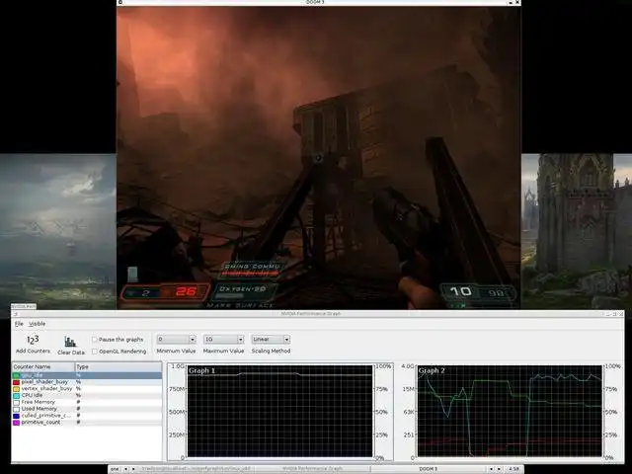Select the Free Memory counter row

pos(87,402)
